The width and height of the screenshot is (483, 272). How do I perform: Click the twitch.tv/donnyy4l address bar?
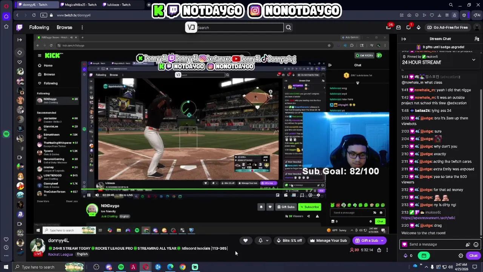click(74, 15)
